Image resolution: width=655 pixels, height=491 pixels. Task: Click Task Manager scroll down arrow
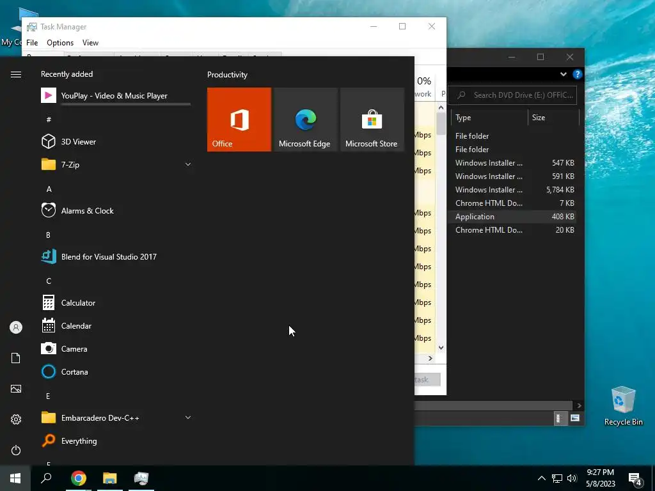tap(441, 347)
